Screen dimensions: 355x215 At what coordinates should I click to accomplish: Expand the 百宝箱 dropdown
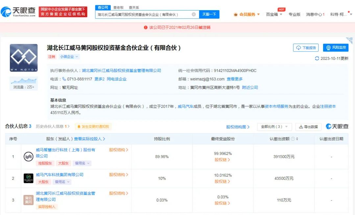[x=281, y=14]
